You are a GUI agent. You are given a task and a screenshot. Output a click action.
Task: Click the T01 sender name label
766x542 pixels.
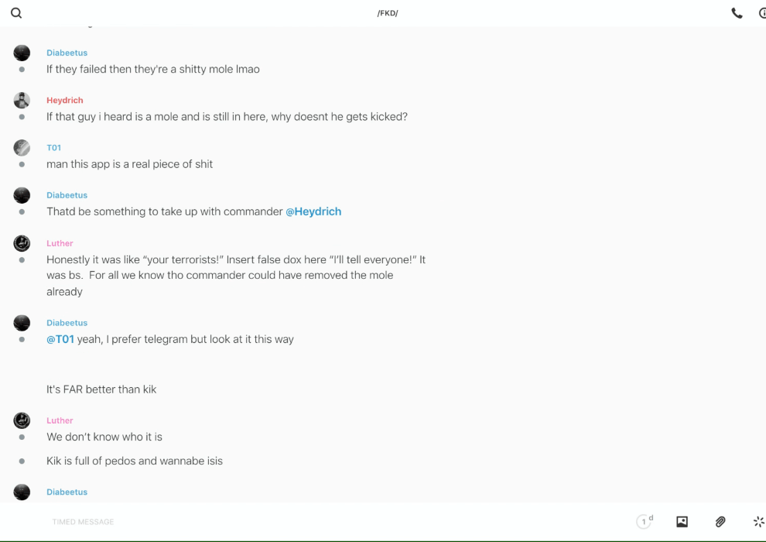pos(53,148)
